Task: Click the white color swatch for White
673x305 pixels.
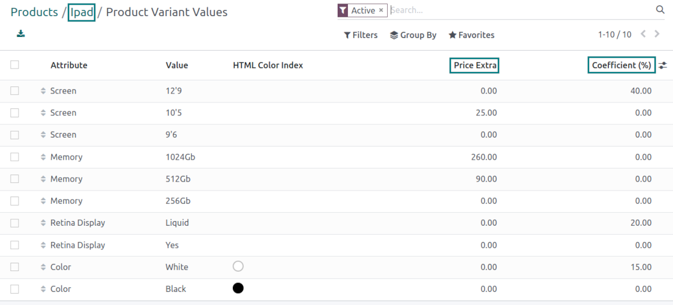Action: pos(238,266)
